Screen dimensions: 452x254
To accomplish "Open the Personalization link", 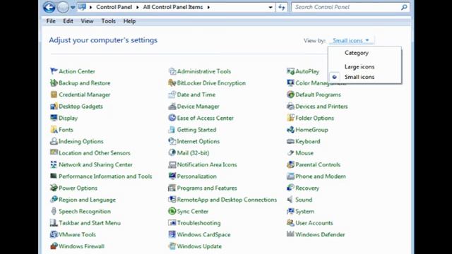I will tap(196, 176).
